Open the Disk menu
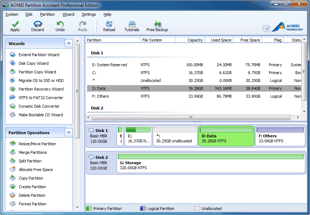Screen dimensions: 310x215 pos(29,14)
